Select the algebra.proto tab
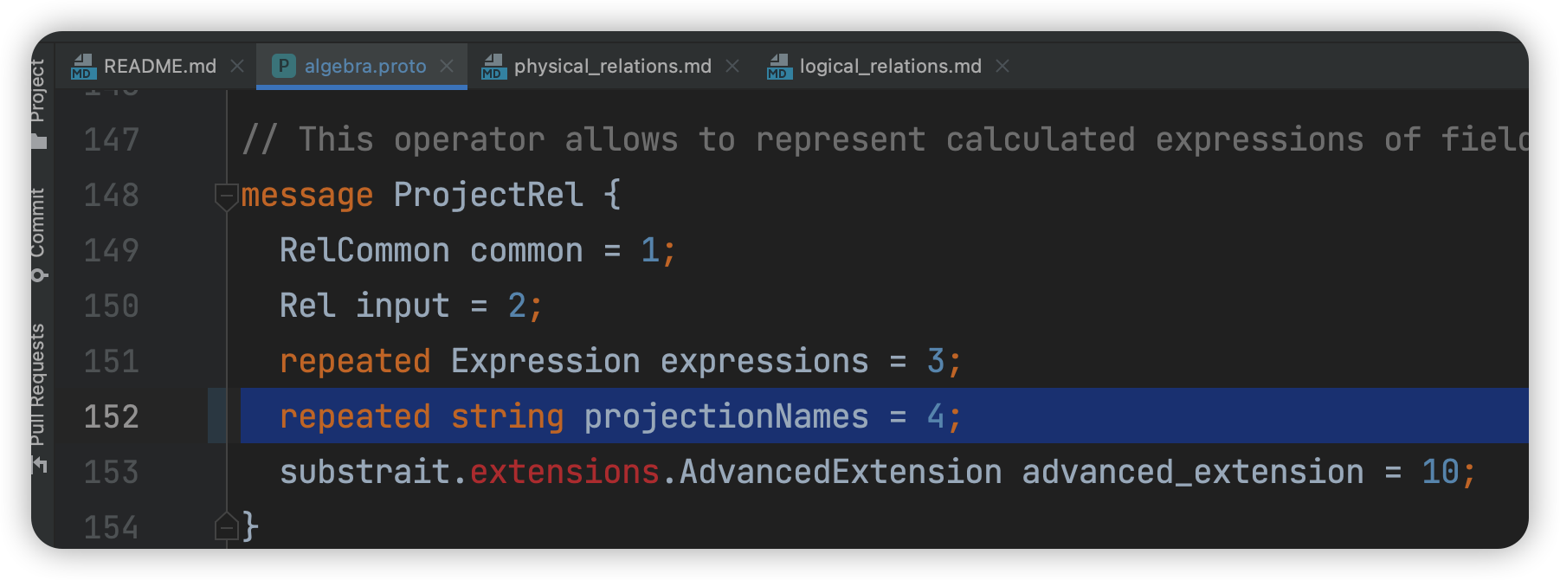The image size is (1560, 580). pyautogui.click(x=365, y=66)
